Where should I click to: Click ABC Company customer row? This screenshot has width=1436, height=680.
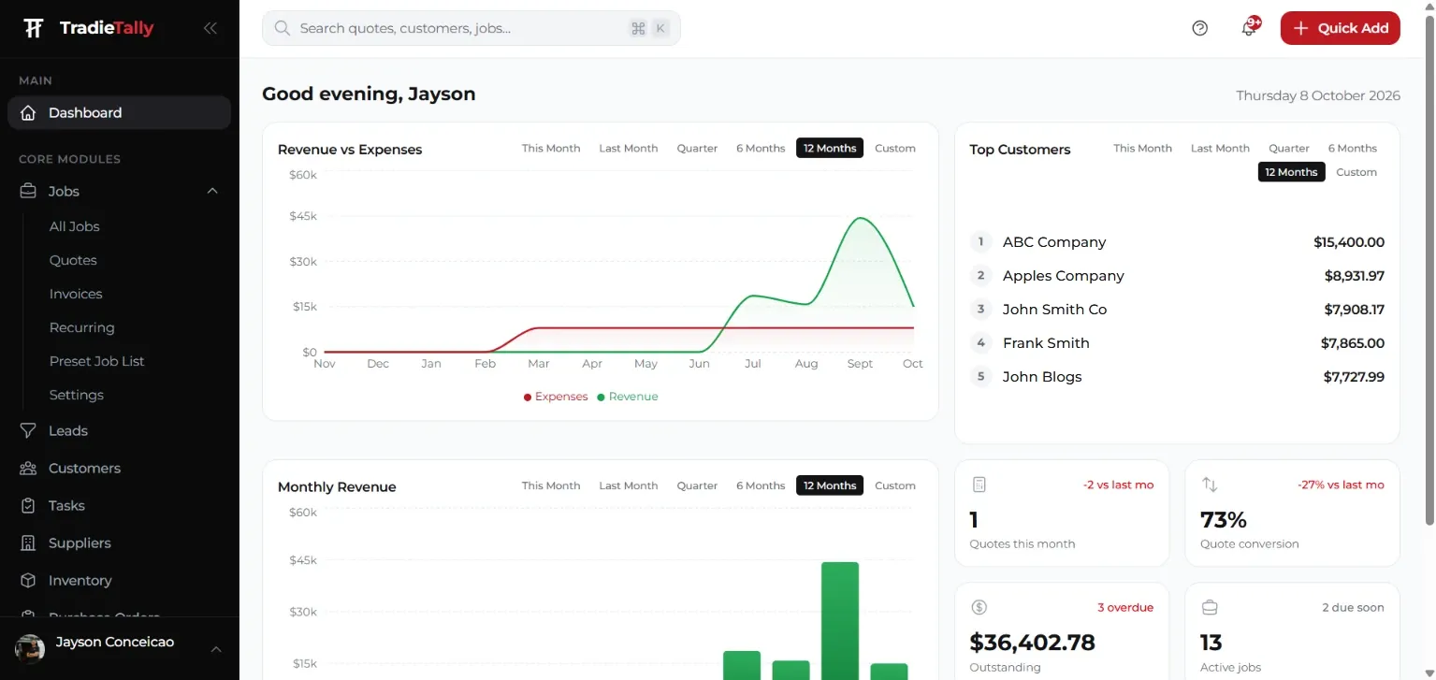[1177, 242]
